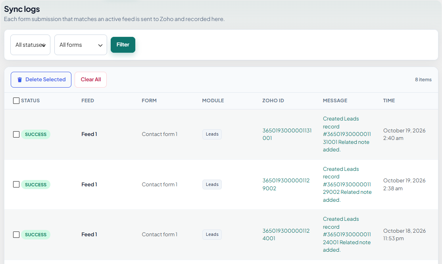Viewport: 442px width, 264px height.
Task: Click the 8 items count label
Action: pyautogui.click(x=423, y=80)
